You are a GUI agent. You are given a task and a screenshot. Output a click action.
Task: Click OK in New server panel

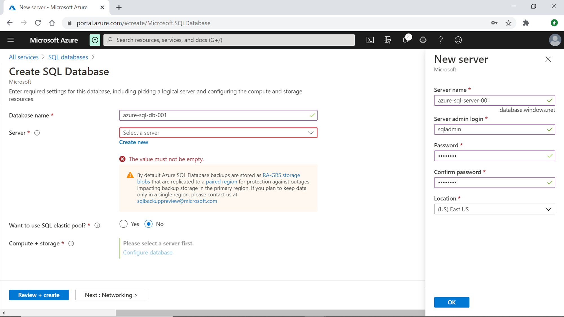(451, 302)
